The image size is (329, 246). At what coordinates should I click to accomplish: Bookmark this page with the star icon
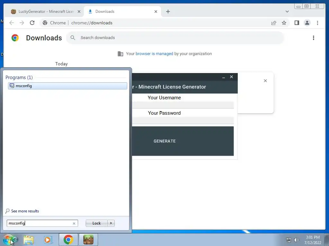(x=284, y=23)
